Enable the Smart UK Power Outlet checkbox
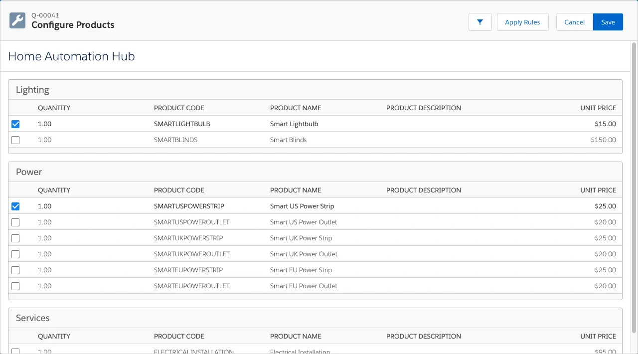The height and width of the screenshot is (354, 638). click(x=15, y=254)
